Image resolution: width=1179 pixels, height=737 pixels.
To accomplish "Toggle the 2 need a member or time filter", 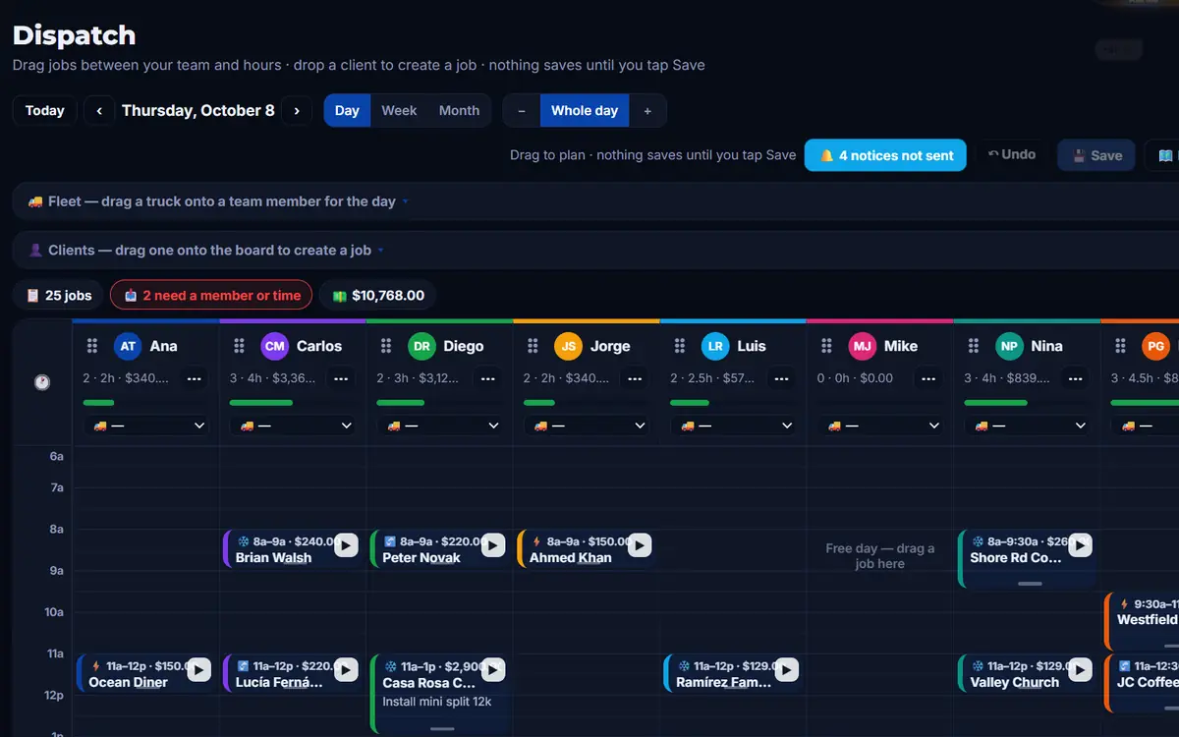I will coord(211,295).
